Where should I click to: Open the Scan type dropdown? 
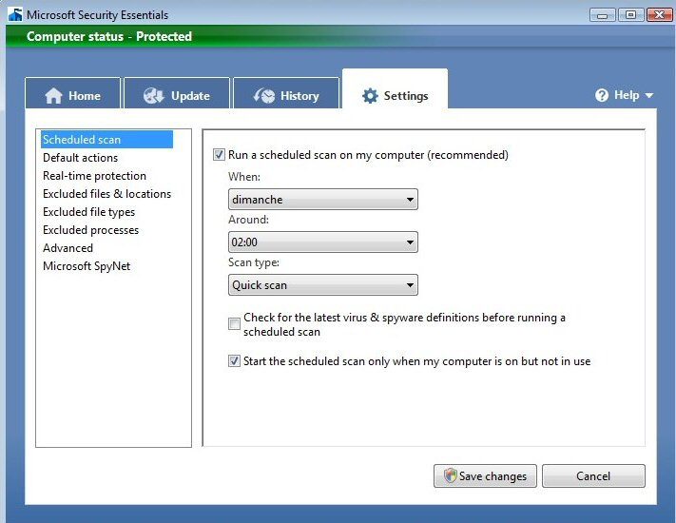click(323, 285)
